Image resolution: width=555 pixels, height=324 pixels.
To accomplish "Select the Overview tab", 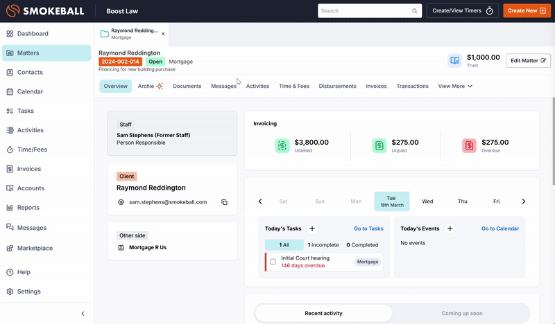I will point(116,87).
